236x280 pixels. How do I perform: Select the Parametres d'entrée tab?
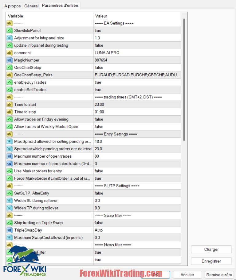pos(60,6)
